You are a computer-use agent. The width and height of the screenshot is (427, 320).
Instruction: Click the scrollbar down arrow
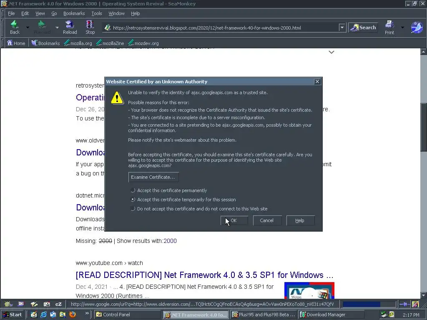(424, 295)
